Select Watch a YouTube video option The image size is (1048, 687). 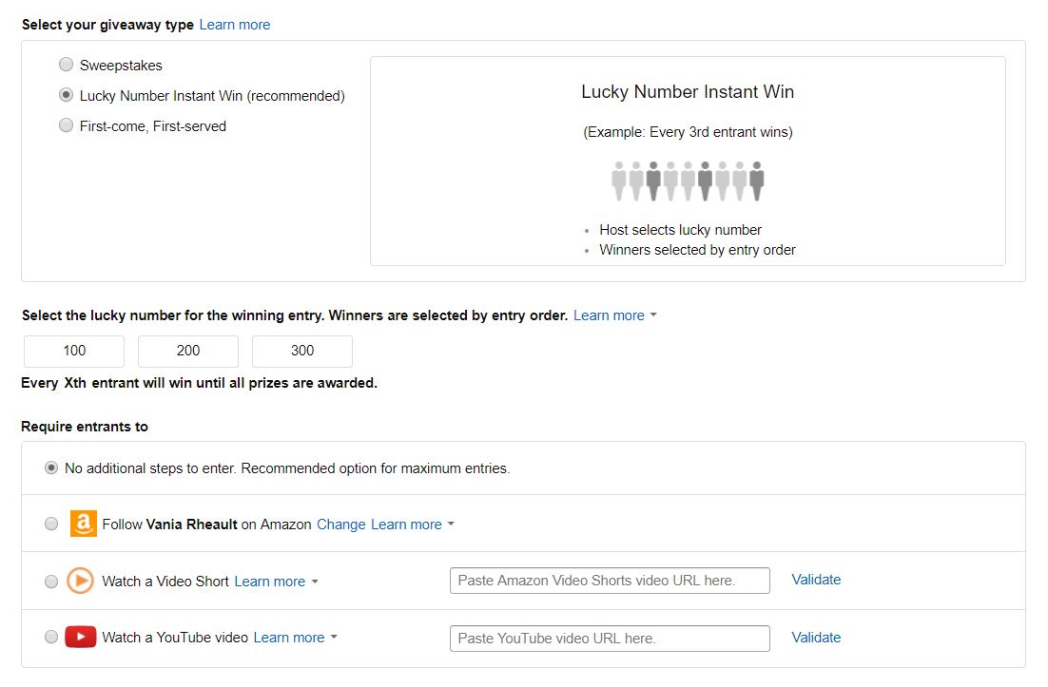pyautogui.click(x=51, y=638)
